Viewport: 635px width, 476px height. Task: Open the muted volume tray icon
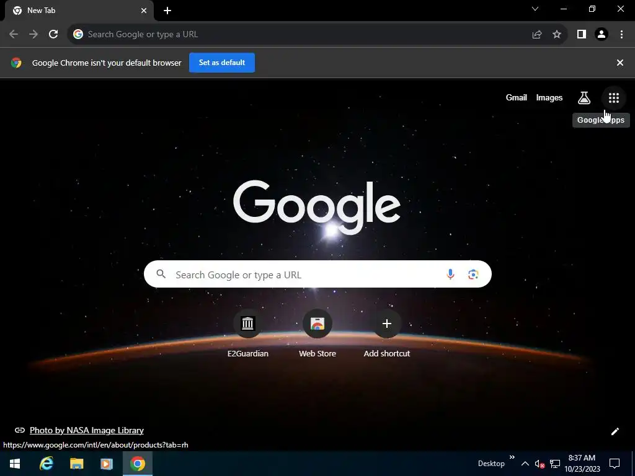pos(540,464)
